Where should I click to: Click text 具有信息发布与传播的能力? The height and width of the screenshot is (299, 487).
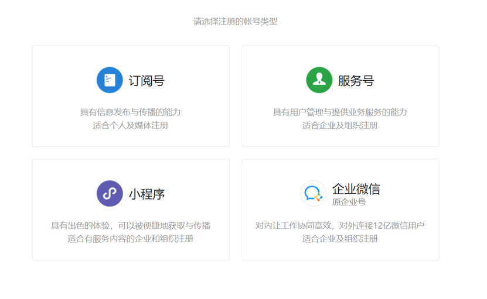(x=131, y=112)
